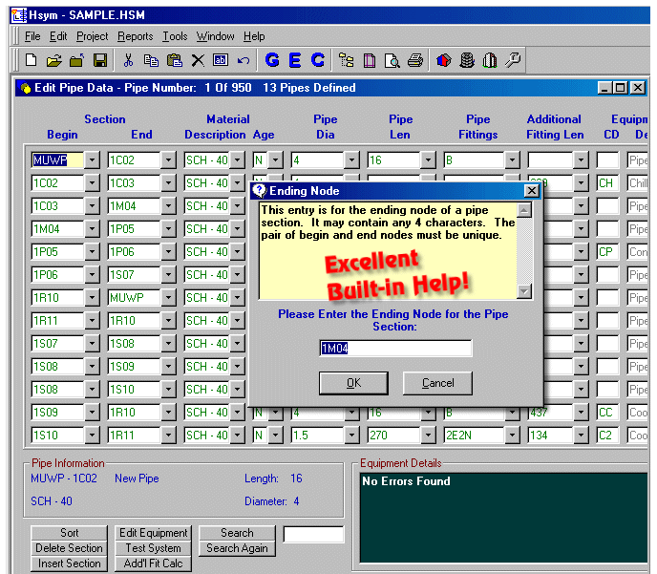657x574 pixels.
Task: Click the Sort button
Action: (69, 533)
